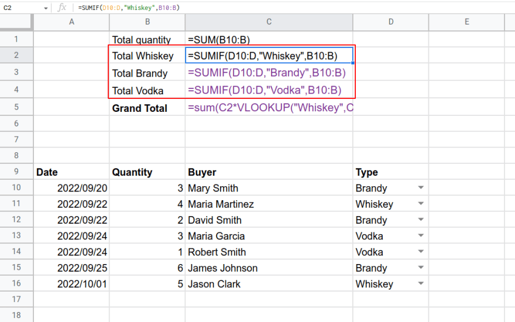
Task: Open Type dropdown for Robert Smith row
Action: coord(421,252)
